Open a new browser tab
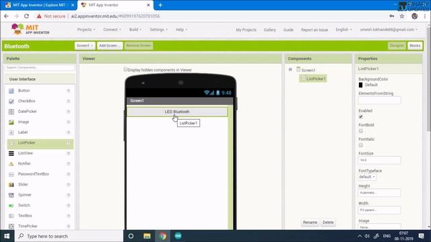 [x=160, y=5]
